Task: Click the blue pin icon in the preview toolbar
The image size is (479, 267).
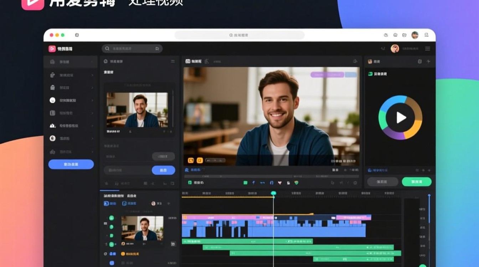Action: (x=253, y=183)
